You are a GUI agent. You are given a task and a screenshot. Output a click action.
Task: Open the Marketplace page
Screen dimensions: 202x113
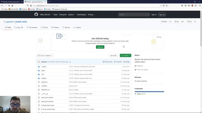click(82, 15)
